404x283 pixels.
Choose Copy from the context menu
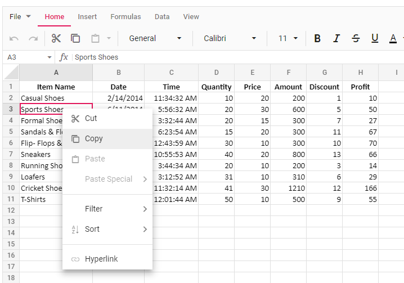(94, 139)
